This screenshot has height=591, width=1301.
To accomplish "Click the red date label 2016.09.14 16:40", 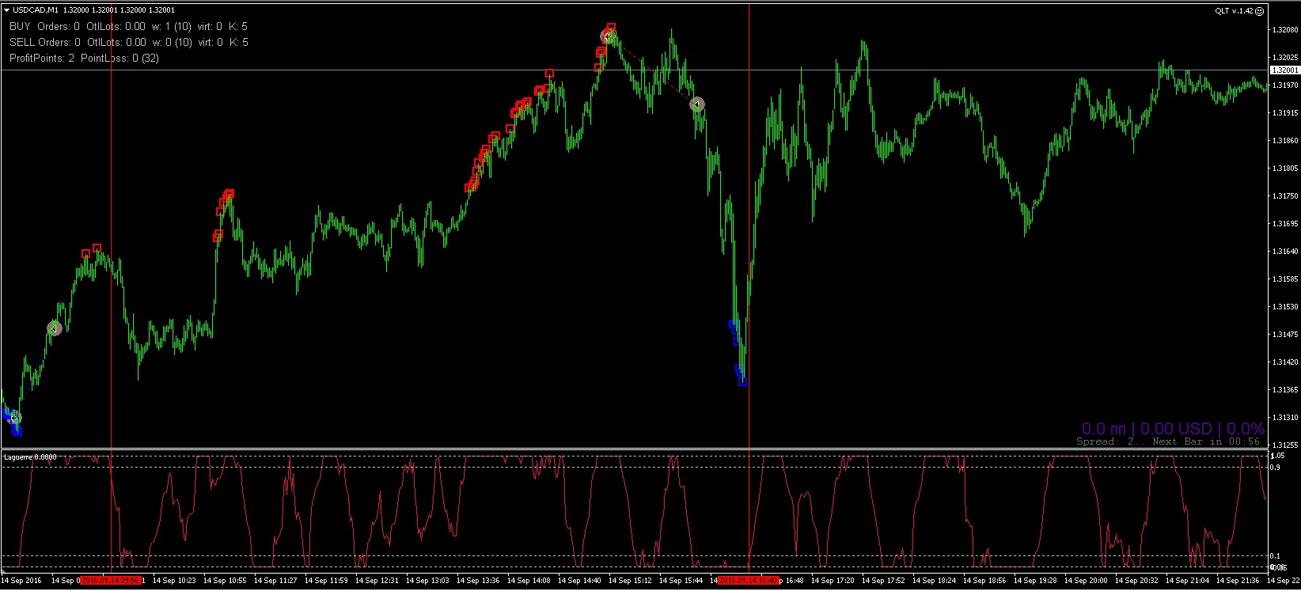I will click(x=749, y=581).
